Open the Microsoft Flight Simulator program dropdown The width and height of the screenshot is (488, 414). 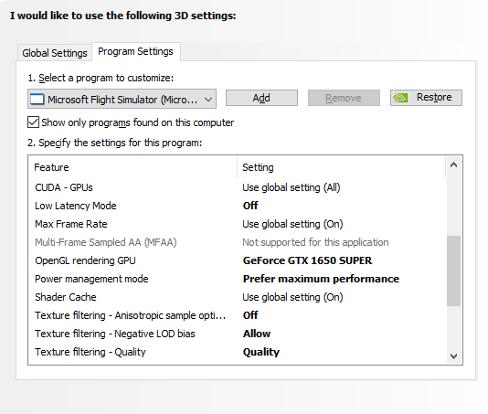pos(122,100)
